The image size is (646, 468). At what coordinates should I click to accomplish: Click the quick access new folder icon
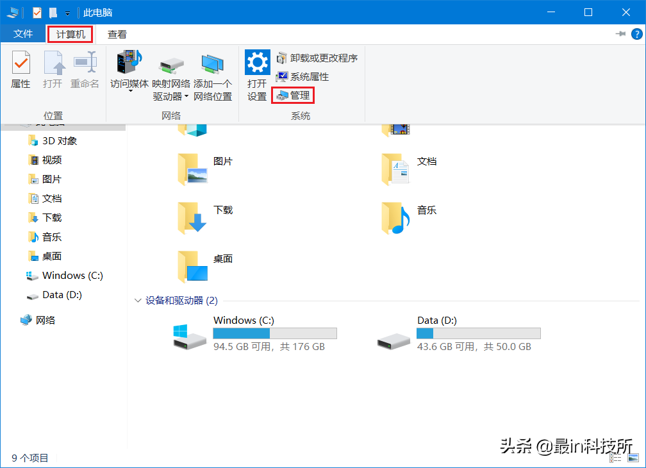pyautogui.click(x=53, y=13)
